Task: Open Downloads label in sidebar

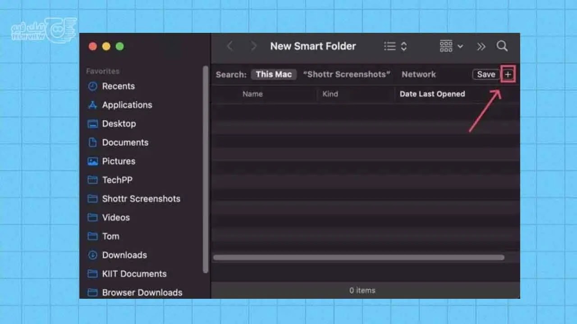Action: 124,255
